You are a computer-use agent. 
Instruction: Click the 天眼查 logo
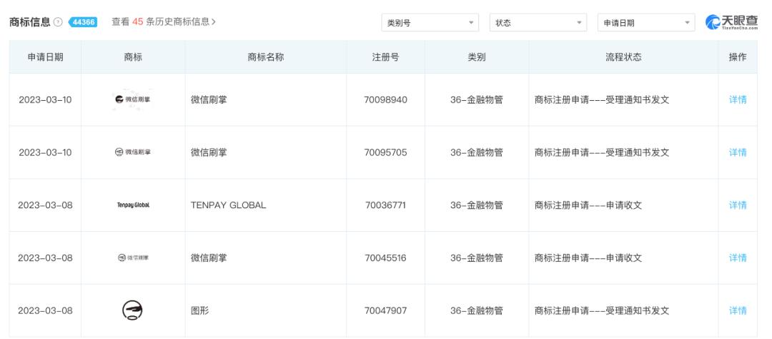click(731, 23)
